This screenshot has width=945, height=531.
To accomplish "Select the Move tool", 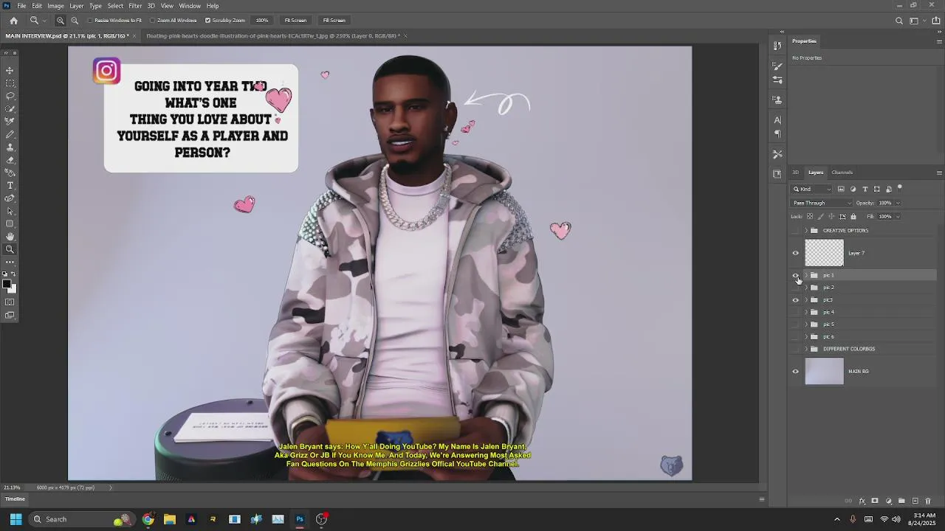I will [x=10, y=70].
